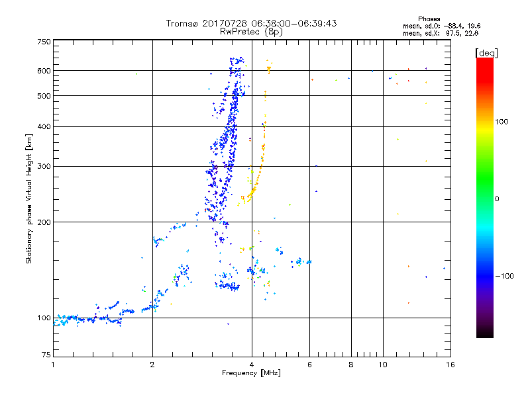Click the rainbow phase colorbar

pyautogui.click(x=485, y=198)
